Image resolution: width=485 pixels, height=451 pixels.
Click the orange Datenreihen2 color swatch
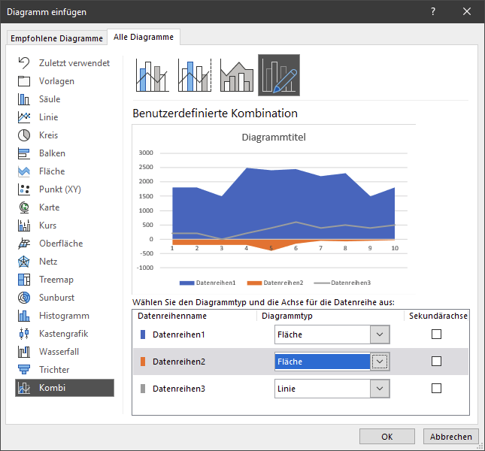click(143, 362)
